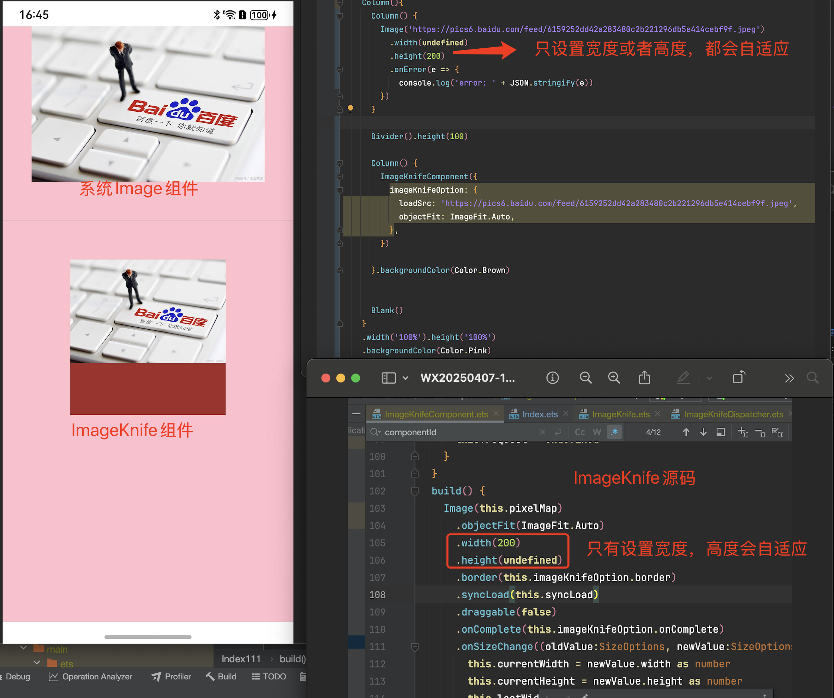Screen dimensions: 834x698
Task: Fold the build() block at line 102
Action: pyautogui.click(x=415, y=492)
